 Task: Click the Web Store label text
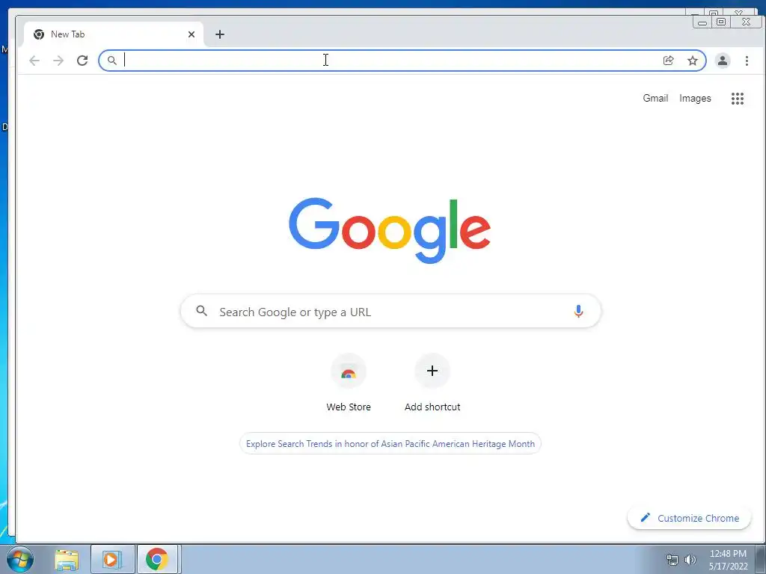click(349, 407)
